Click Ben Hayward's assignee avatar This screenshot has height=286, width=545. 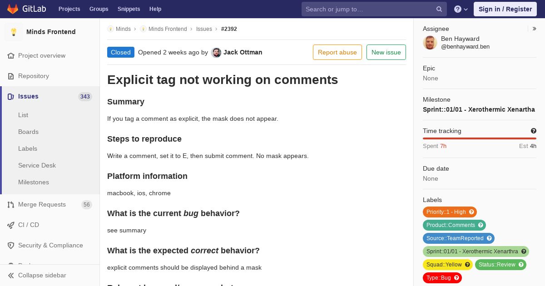[x=430, y=43]
